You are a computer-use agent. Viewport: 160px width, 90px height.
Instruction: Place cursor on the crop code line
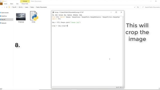pos(60,26)
